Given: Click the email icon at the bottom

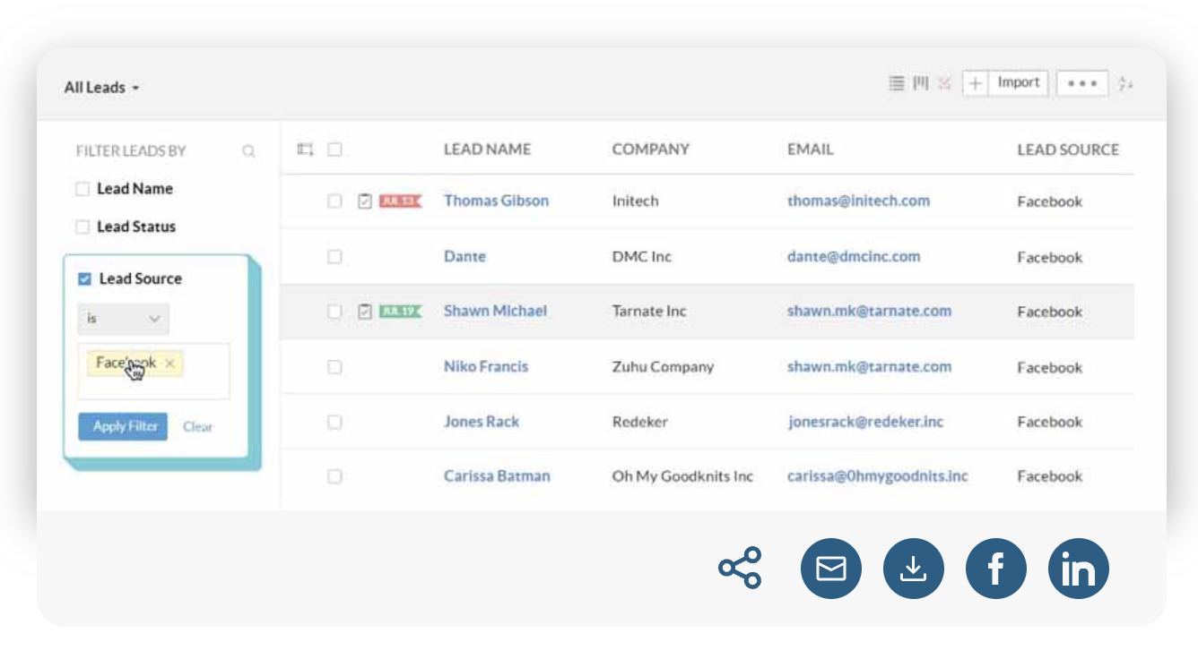Looking at the screenshot, I should (830, 569).
